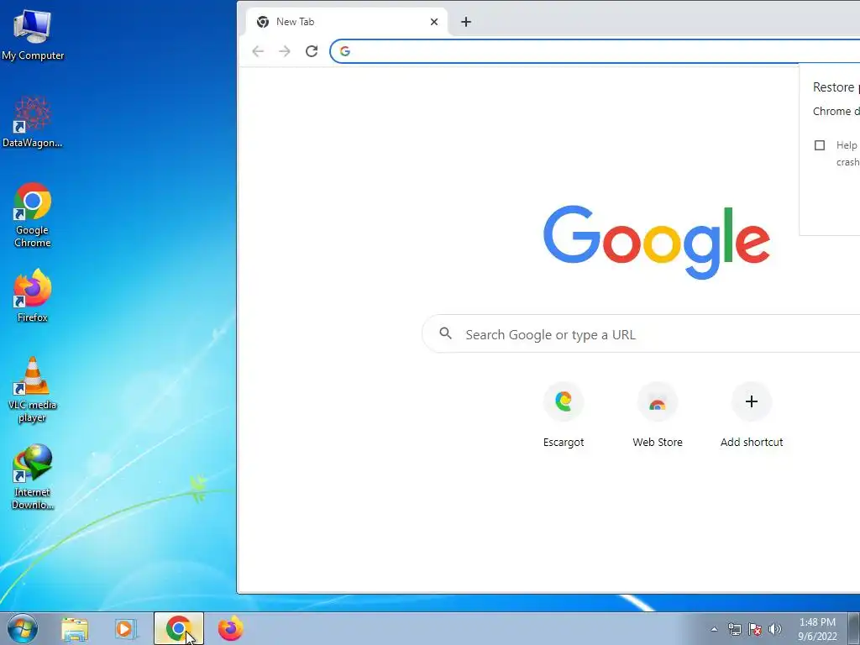Viewport: 860px width, 645px height.
Task: Open the Web Store shortcut tile
Action: 658,415
